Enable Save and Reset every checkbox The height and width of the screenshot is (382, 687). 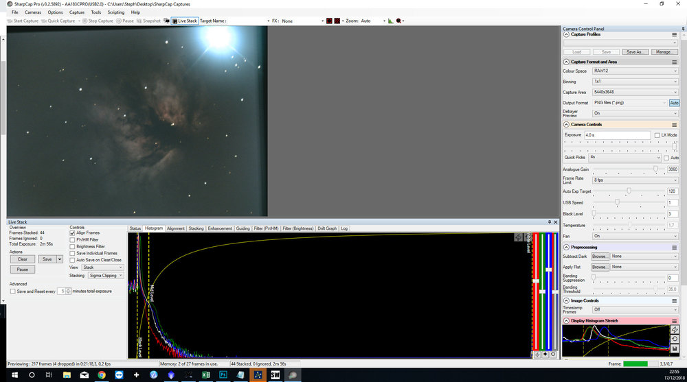coord(12,291)
